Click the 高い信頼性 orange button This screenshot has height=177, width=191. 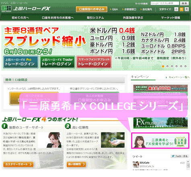(x=76, y=164)
